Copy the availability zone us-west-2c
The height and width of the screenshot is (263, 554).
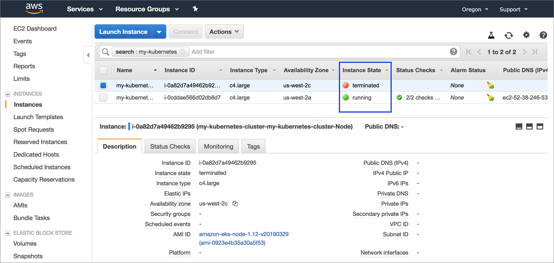coord(235,204)
